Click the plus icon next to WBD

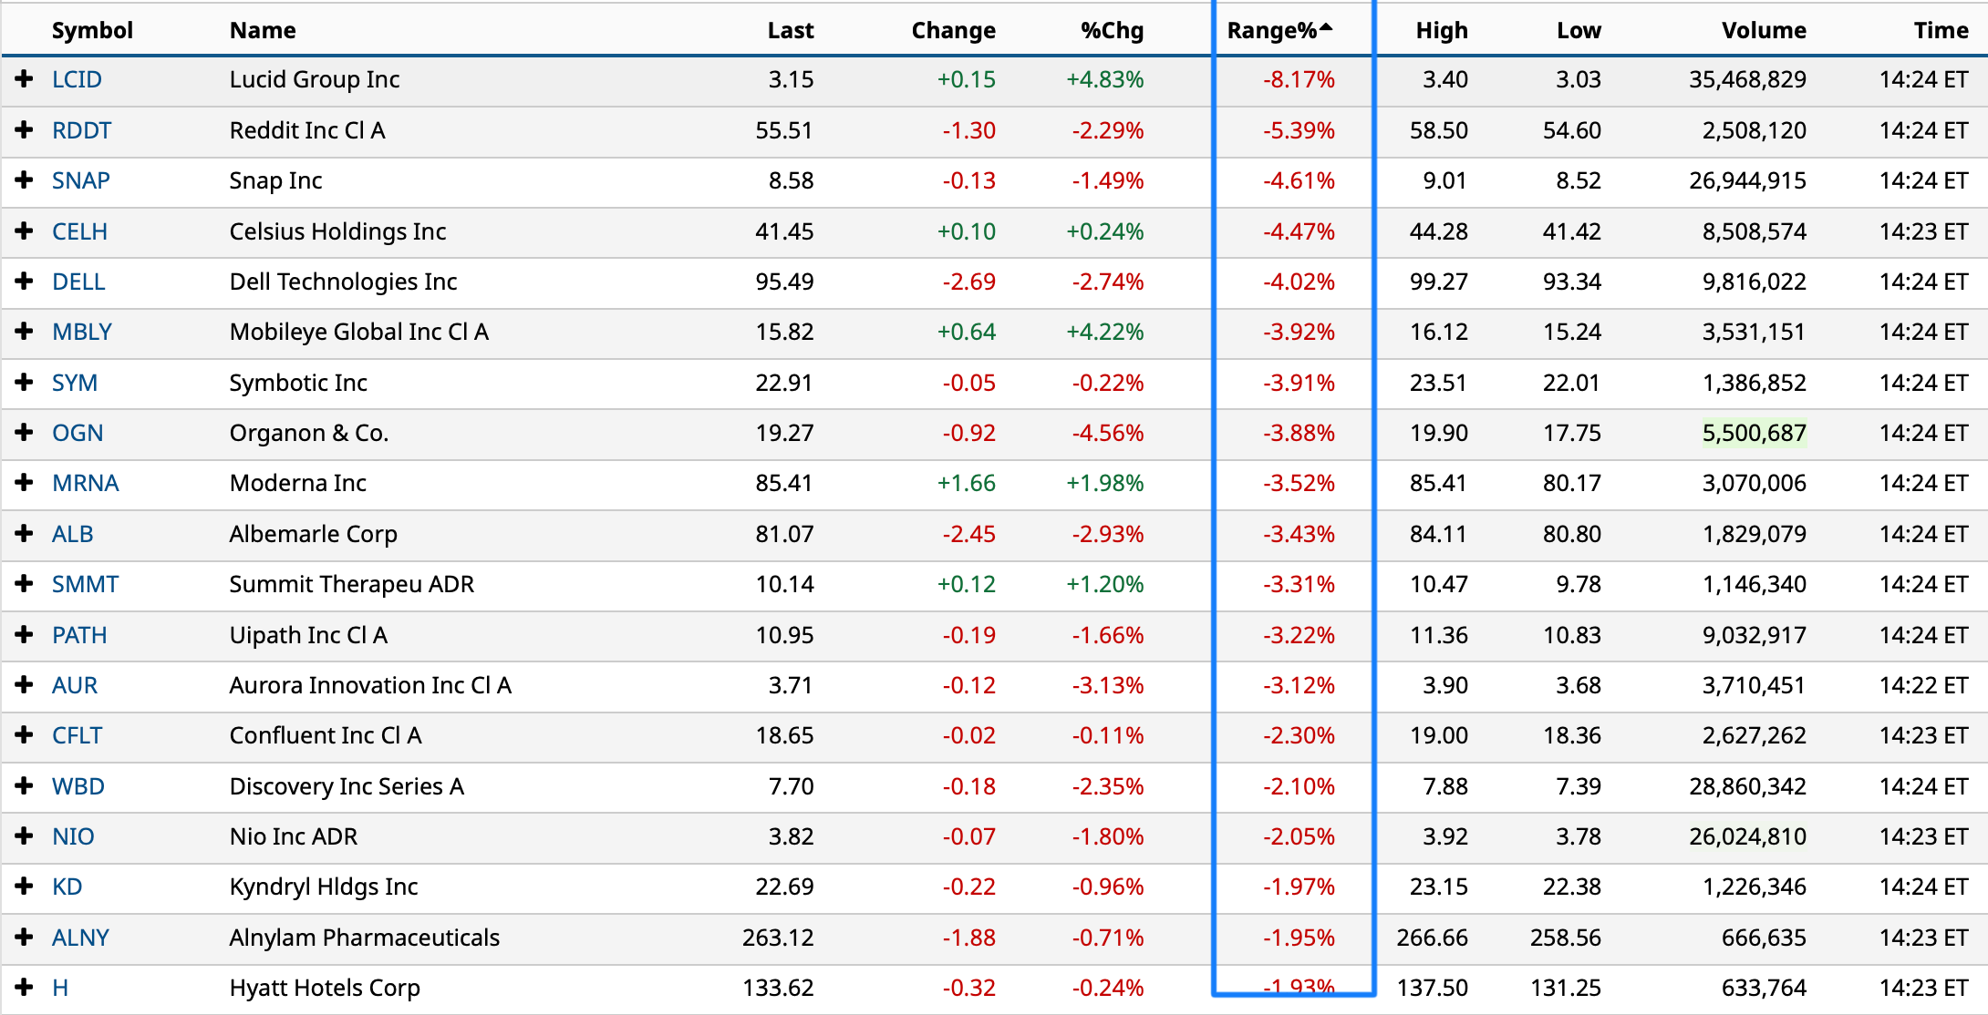24,786
